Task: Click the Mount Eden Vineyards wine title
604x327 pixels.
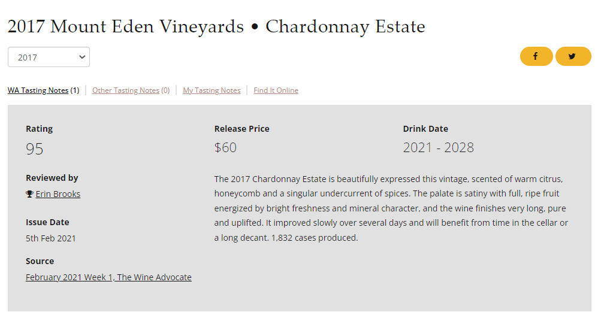Action: point(216,26)
